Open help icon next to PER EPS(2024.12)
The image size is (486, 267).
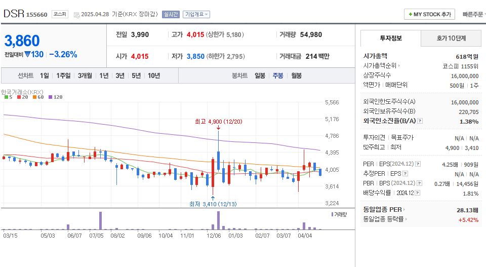(418, 164)
